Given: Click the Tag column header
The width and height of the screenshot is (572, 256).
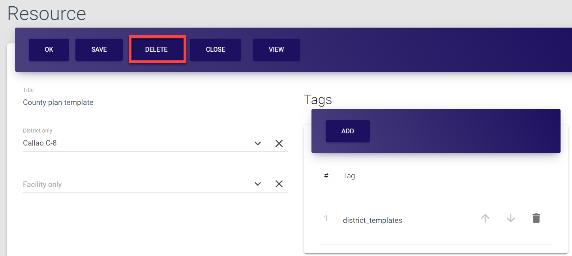Looking at the screenshot, I should 349,176.
